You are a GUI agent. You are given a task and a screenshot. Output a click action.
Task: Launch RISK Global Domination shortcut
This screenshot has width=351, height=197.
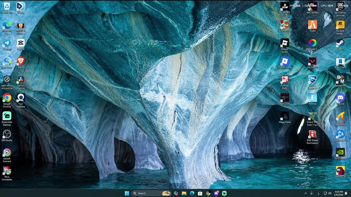click(x=312, y=137)
